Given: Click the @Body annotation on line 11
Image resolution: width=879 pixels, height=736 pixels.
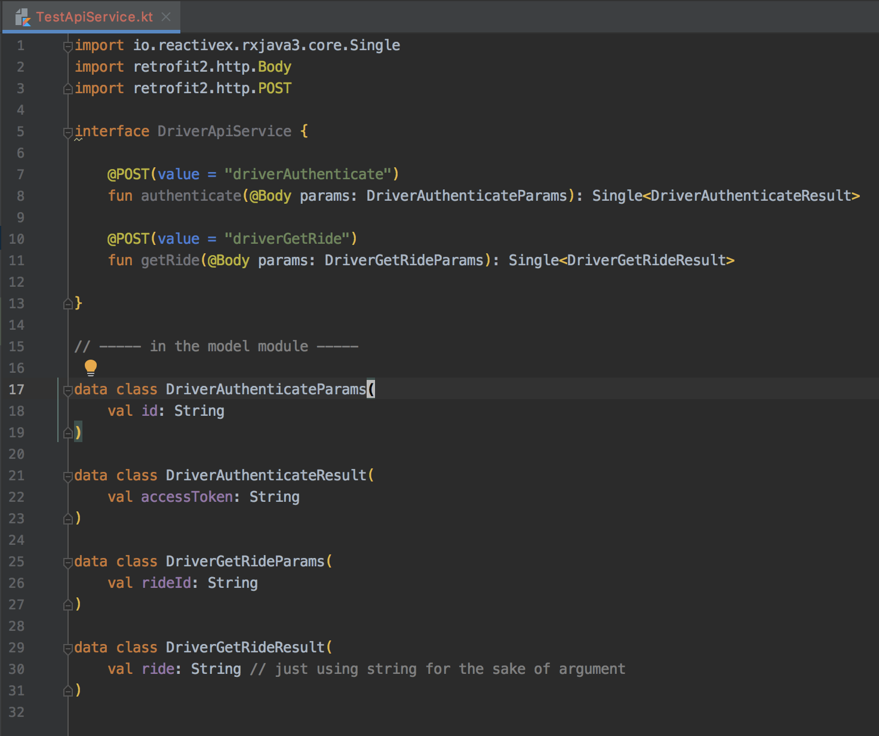Looking at the screenshot, I should (x=229, y=260).
